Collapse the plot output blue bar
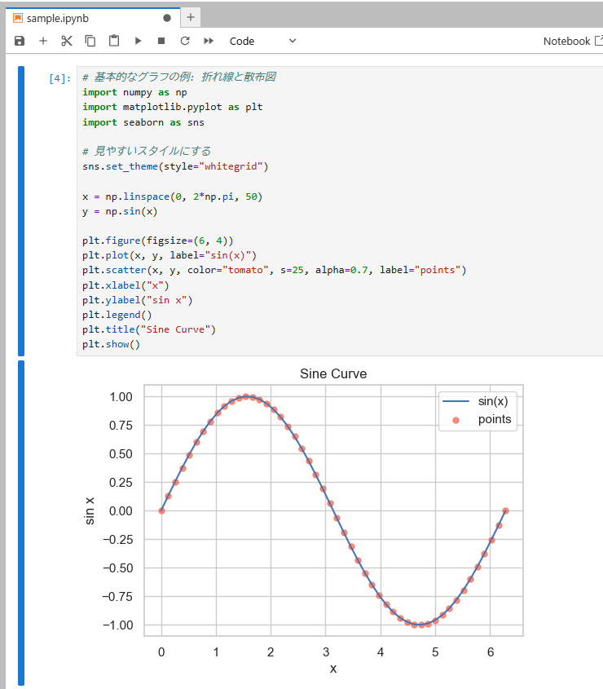 pyautogui.click(x=21, y=522)
